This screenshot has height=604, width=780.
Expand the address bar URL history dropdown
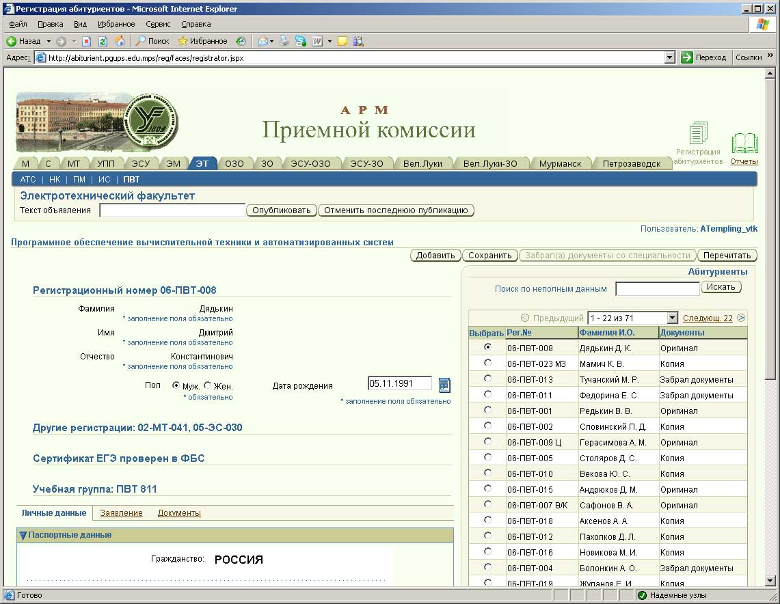point(670,58)
